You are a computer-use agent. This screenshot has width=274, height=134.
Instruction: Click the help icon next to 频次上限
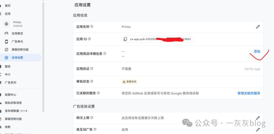92,118
